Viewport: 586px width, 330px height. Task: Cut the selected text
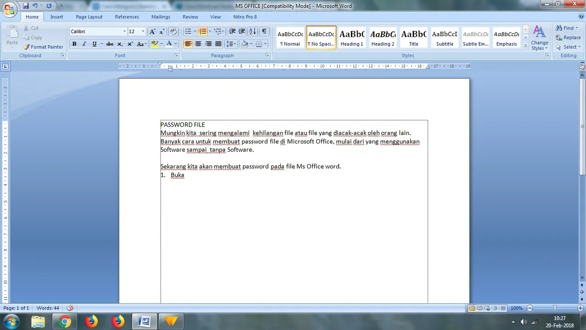(x=31, y=28)
